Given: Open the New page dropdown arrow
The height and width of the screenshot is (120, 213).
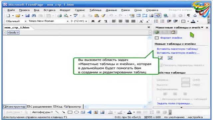Looking at the screenshot, I should (x=13, y=16).
